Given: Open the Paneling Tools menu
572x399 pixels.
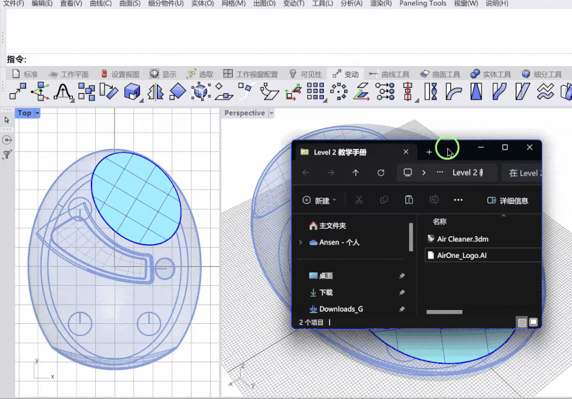Looking at the screenshot, I should (422, 4).
